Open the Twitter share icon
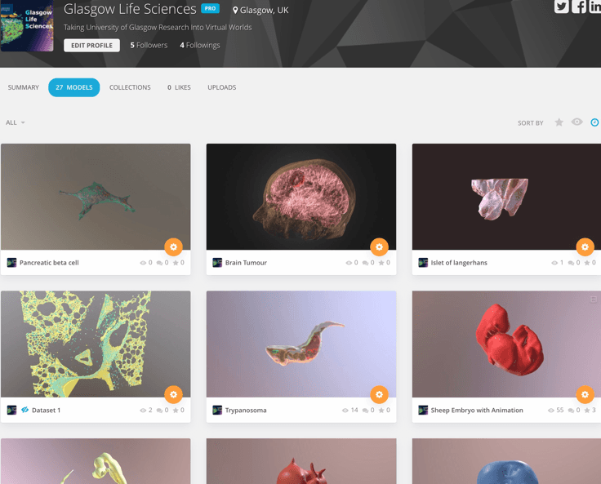This screenshot has width=601, height=484. point(561,7)
